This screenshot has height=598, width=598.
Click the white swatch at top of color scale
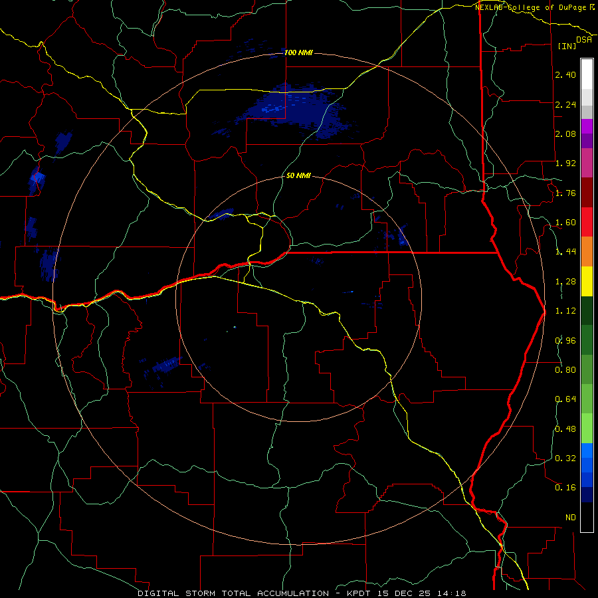click(587, 74)
